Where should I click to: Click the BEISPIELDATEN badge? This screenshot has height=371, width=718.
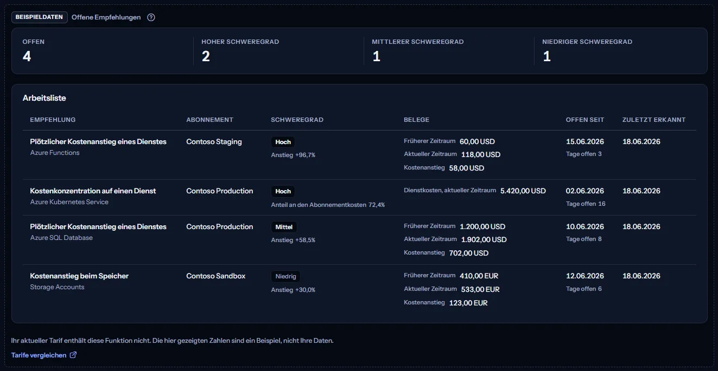(x=40, y=17)
